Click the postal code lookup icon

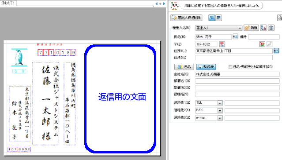pos(222,44)
